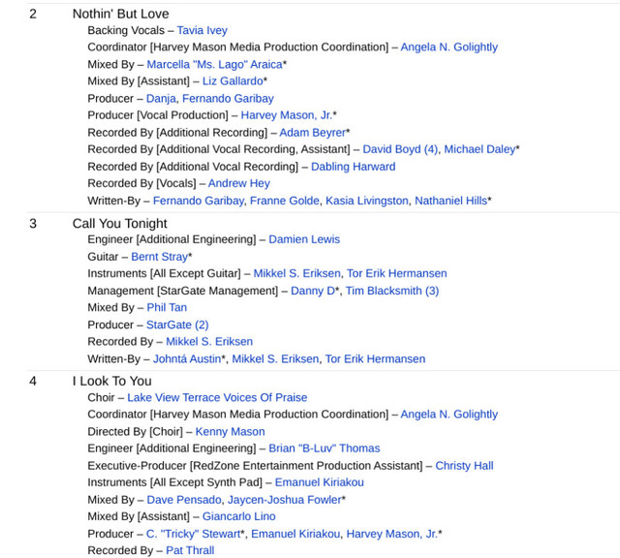
Task: Open the Nathaniel Hills link
Action: [450, 201]
